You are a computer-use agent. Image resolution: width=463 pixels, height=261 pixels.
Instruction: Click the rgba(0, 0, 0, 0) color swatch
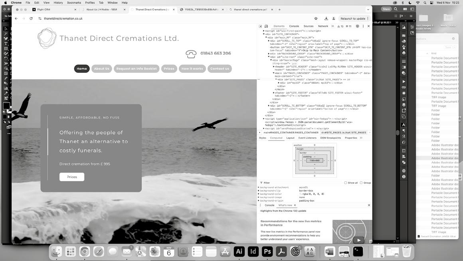click(301, 194)
